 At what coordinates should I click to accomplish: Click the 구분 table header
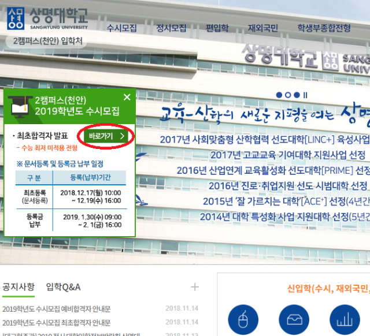(34, 177)
